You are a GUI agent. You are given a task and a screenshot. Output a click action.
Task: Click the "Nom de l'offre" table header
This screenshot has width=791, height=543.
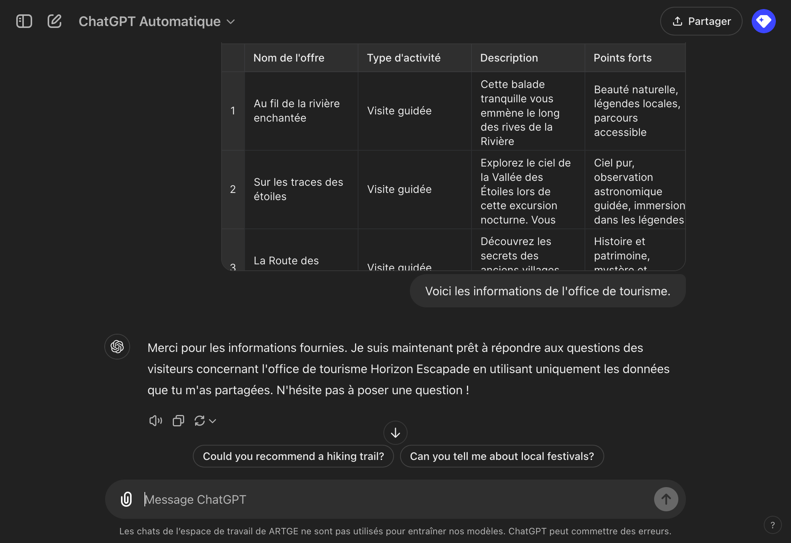[x=289, y=58]
